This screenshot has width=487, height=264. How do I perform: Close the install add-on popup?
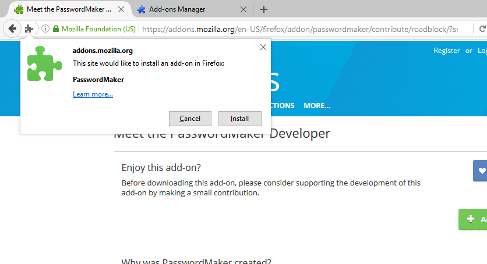click(x=263, y=48)
